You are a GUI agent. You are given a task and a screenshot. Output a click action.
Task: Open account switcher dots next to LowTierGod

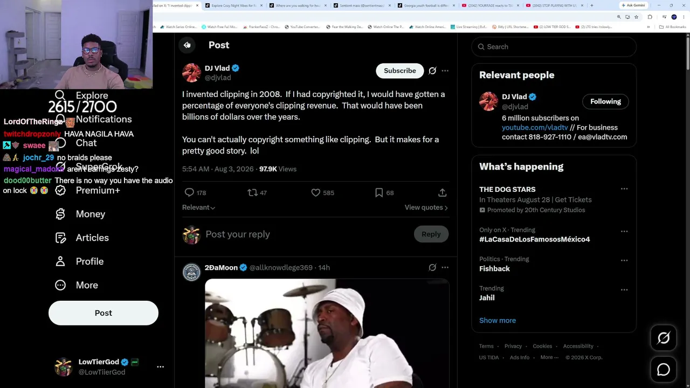(160, 367)
